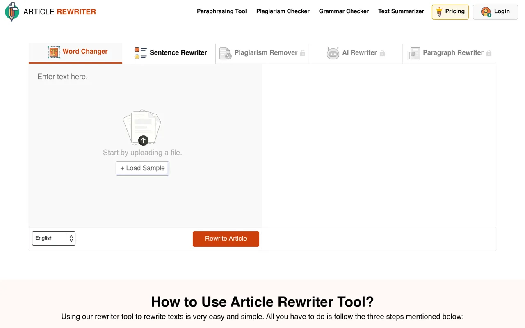525x328 pixels.
Task: Select the AI Rewriter tab
Action: (356, 53)
